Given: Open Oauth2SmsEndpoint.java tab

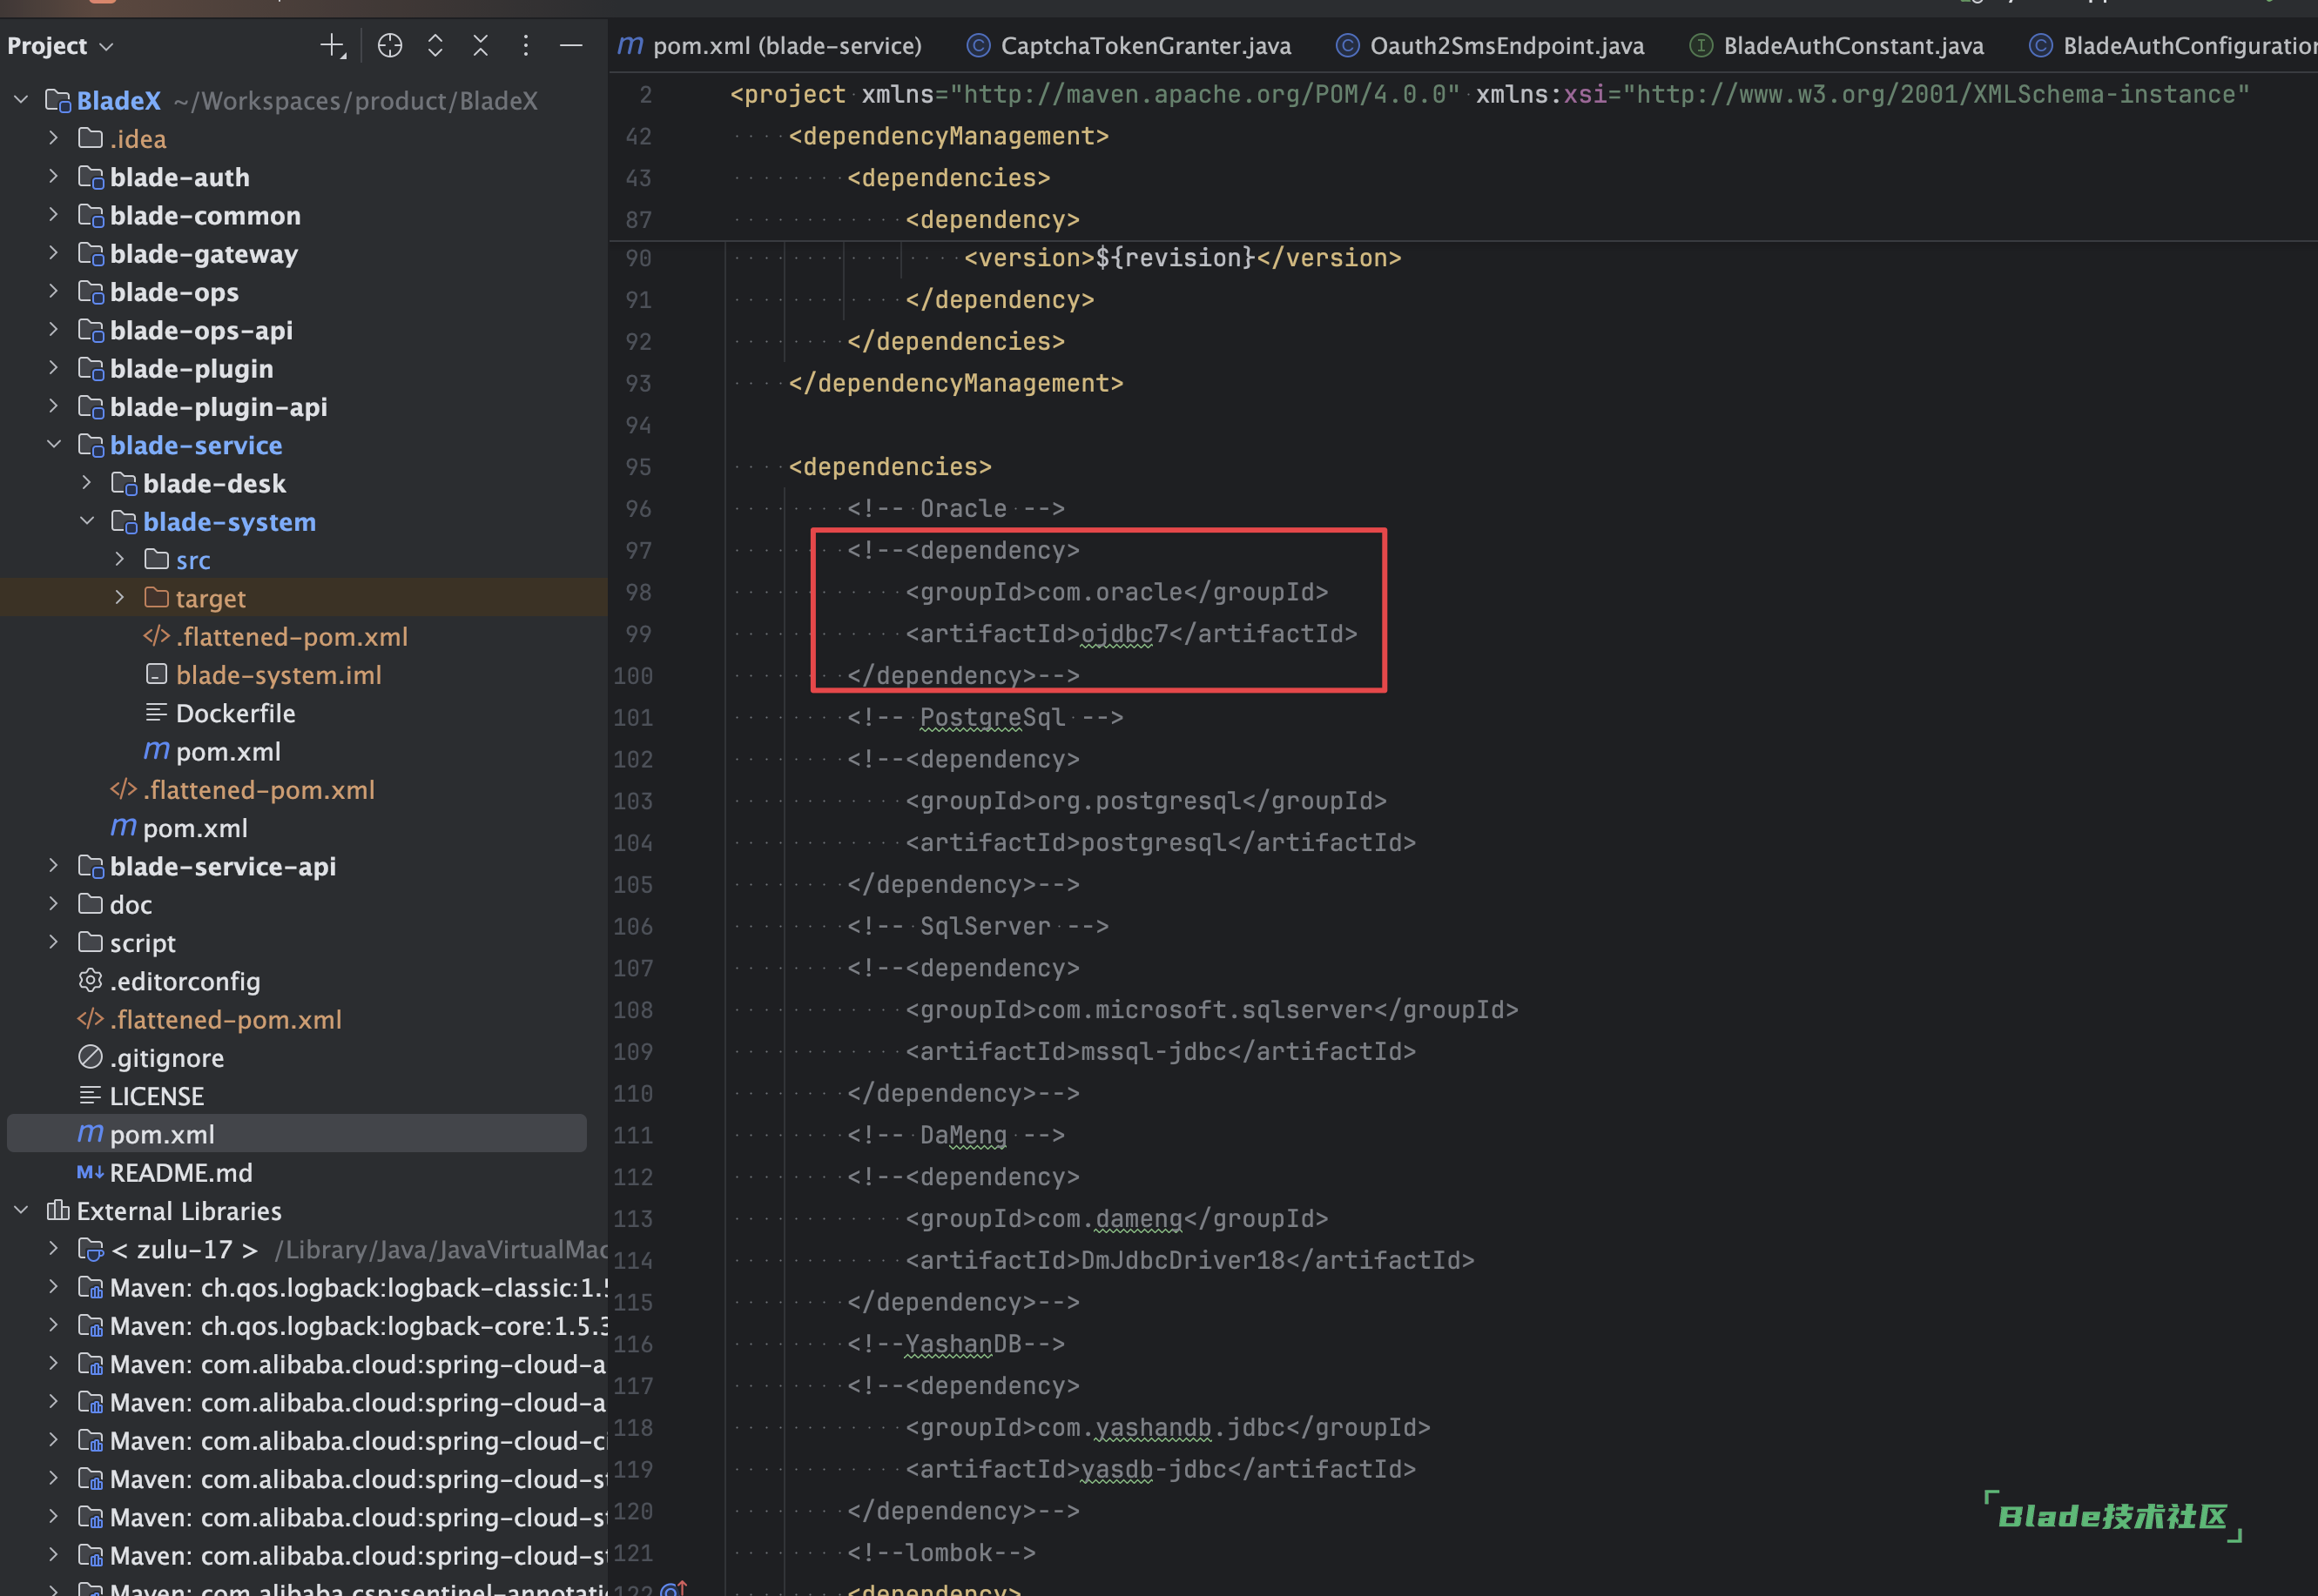Looking at the screenshot, I should (x=1490, y=46).
